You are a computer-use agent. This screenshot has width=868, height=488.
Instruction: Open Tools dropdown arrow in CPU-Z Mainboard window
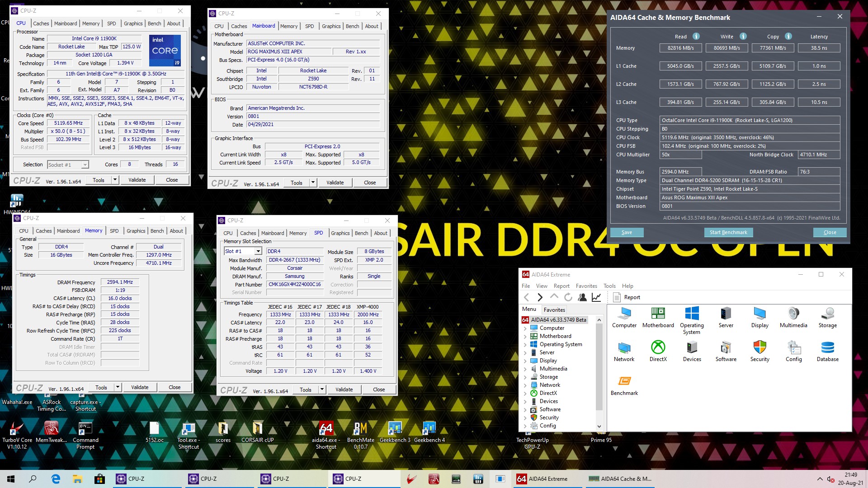tap(313, 183)
